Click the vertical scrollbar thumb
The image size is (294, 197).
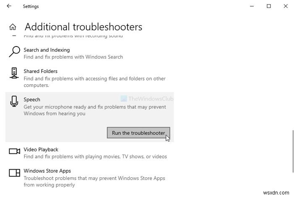293,152
